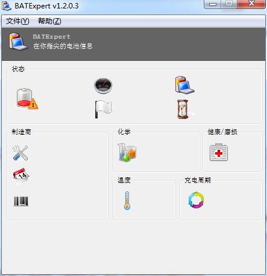
Task: Click the white flag icon
Action: tap(103, 109)
